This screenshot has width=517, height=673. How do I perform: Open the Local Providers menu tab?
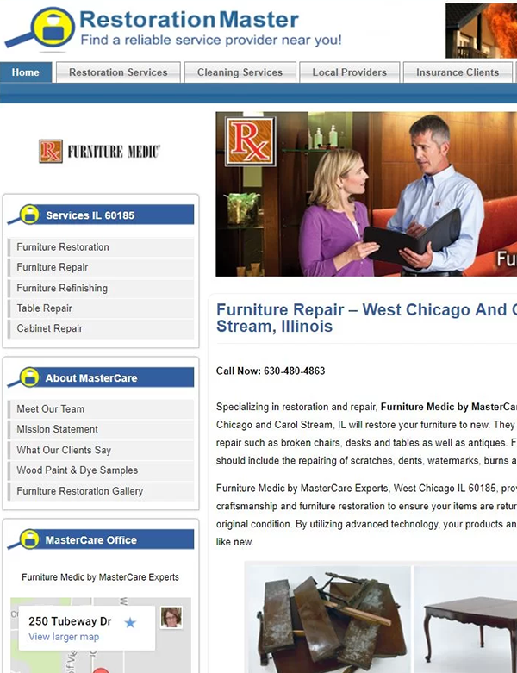point(349,72)
